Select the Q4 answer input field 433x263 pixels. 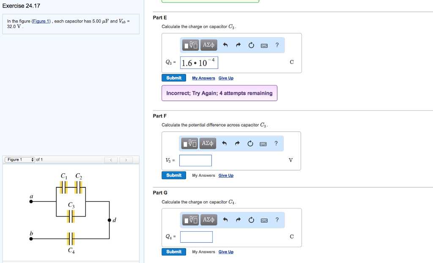tap(196, 237)
